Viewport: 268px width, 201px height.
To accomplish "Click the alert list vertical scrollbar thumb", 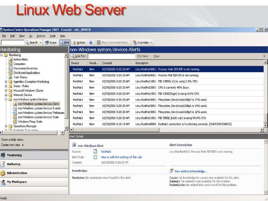I will 265,118.
